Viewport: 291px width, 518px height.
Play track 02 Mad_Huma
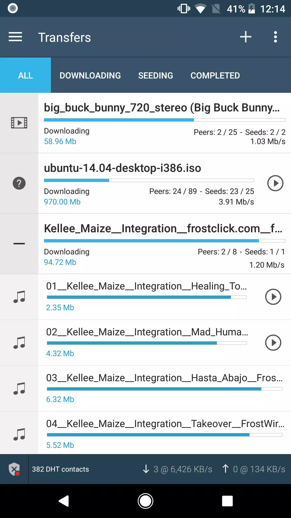click(273, 343)
